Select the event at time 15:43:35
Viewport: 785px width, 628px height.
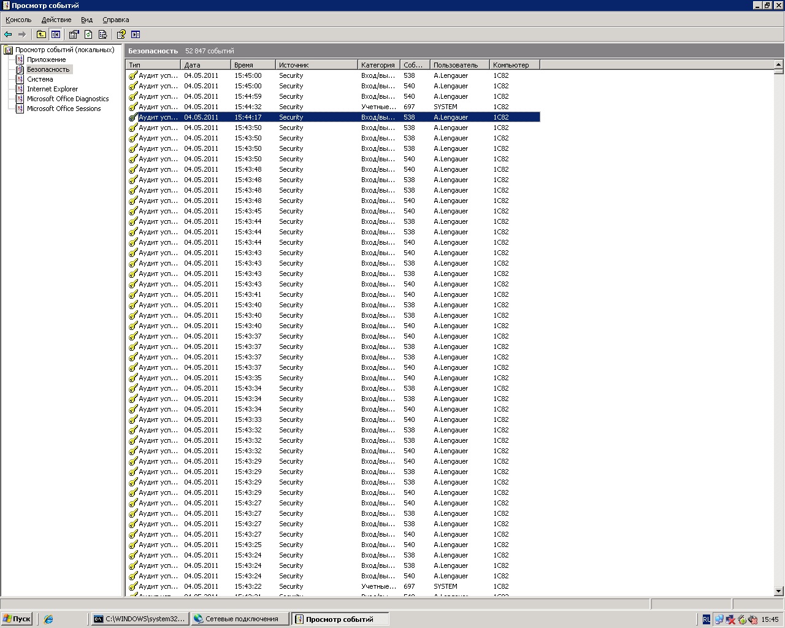click(x=333, y=378)
